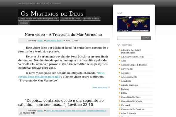
Task: Click the SEARCH button
Action: click(x=146, y=38)
